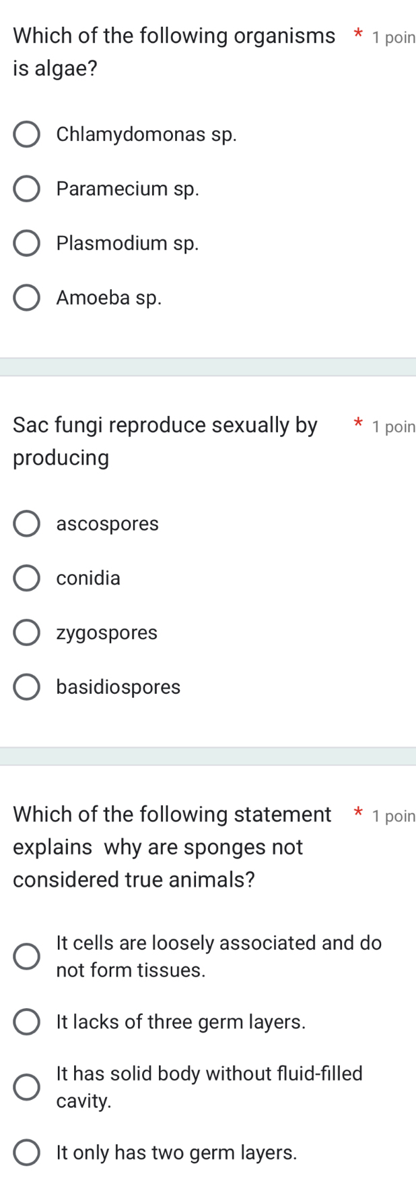416x1195 pixels.
Task: Click the required asterisk on the algae question
Action: 359,34
